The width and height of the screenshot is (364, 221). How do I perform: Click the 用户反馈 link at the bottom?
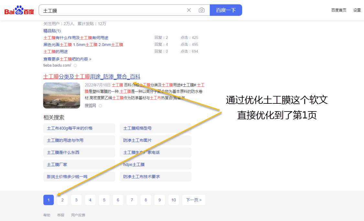click(79, 215)
